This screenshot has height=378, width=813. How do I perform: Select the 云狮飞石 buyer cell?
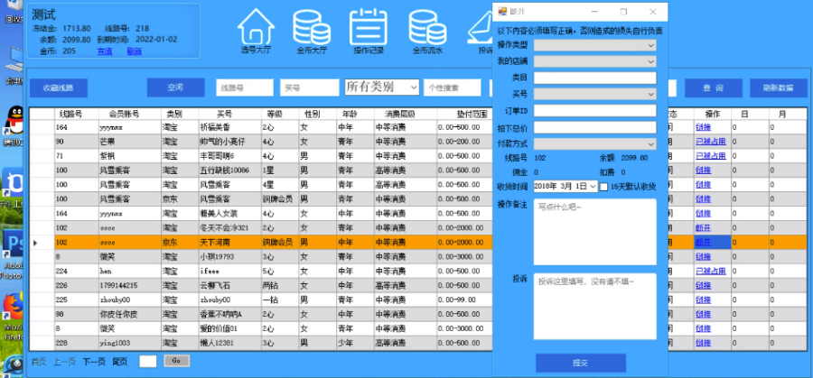point(229,285)
